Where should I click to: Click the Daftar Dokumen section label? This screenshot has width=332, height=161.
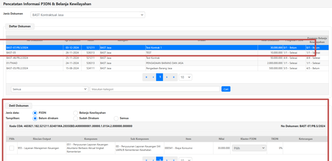19,26
